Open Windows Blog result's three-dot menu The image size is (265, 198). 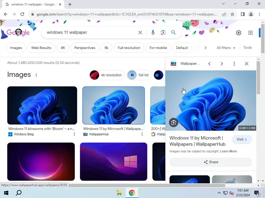pos(74,134)
